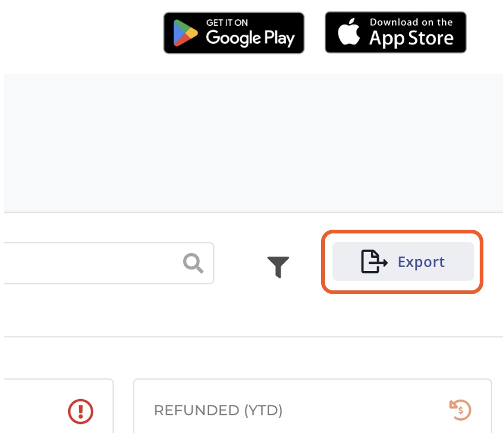Click the document-with-arrow export icon
The height and width of the screenshot is (437, 503).
[x=374, y=261]
